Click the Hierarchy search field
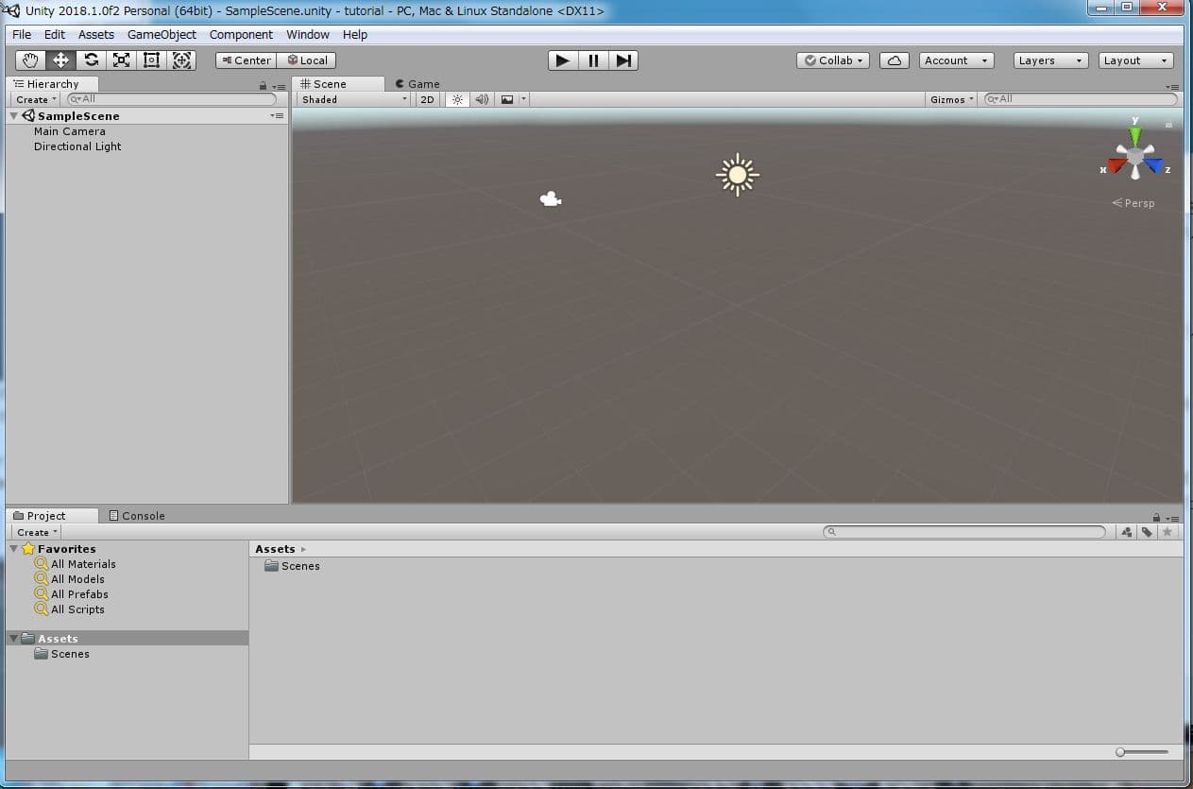Screen dimensions: 1193x789 click(x=172, y=99)
